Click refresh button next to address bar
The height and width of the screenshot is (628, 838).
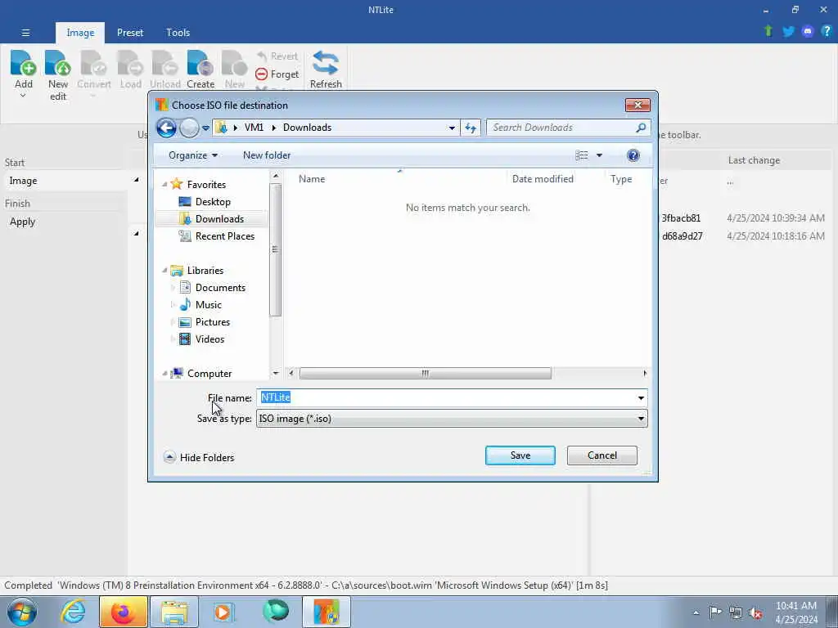point(471,128)
